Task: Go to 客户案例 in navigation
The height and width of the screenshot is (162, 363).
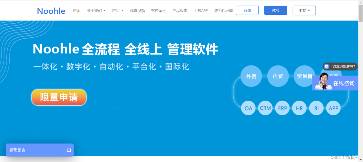Action: (x=159, y=10)
